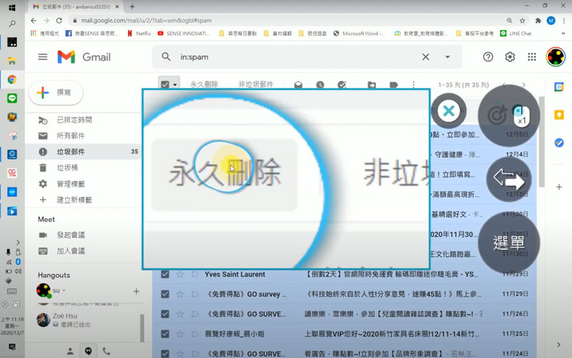Click add to tasks icon in toolbar

[x=342, y=84]
